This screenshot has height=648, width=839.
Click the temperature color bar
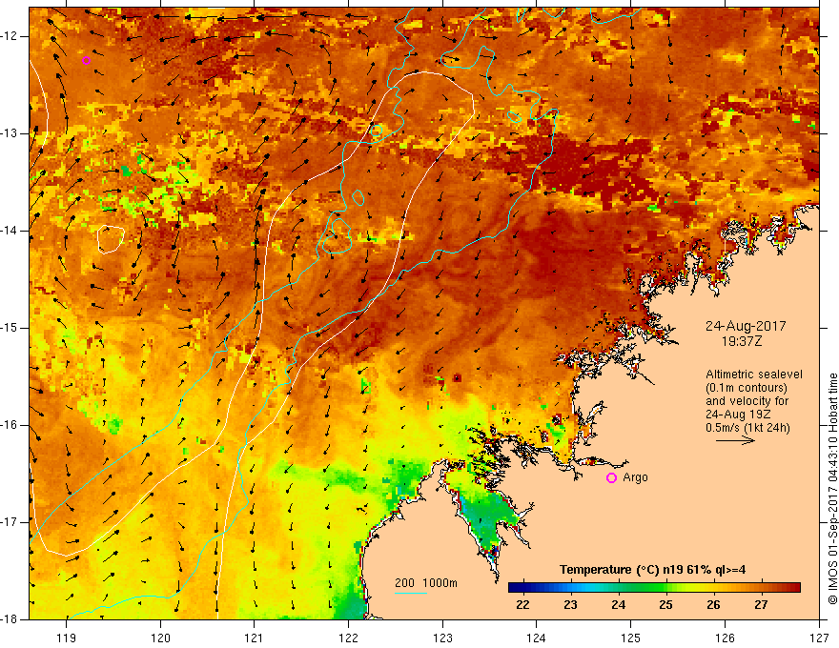(x=654, y=588)
